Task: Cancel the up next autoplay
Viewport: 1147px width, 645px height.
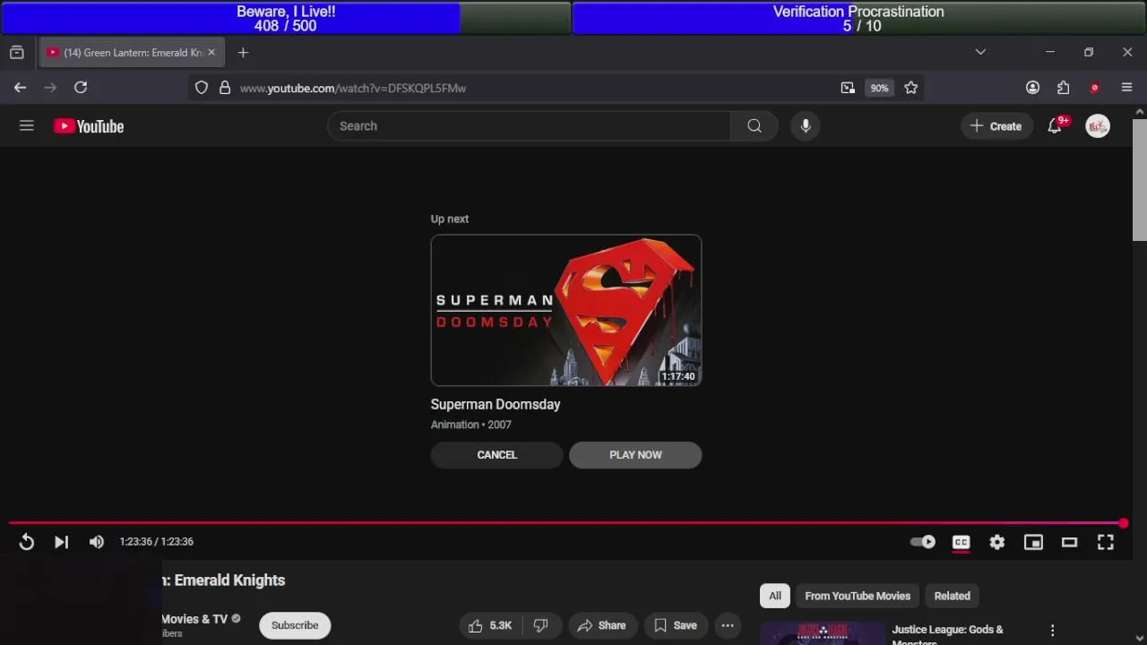Action: [497, 455]
